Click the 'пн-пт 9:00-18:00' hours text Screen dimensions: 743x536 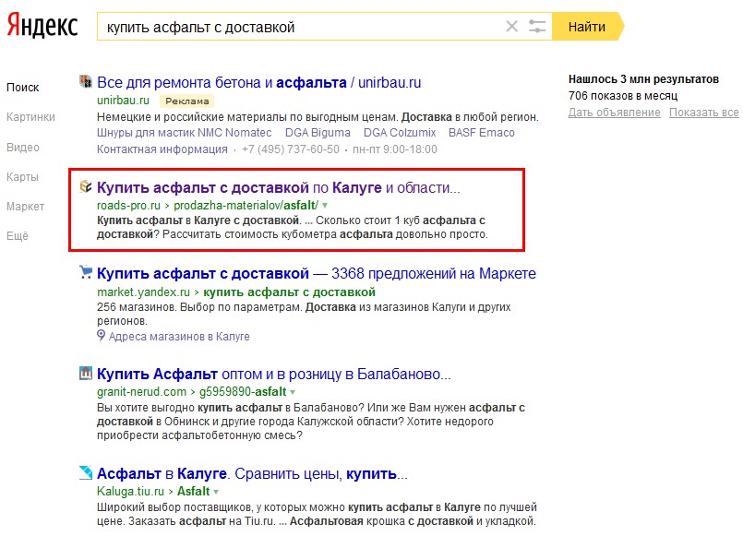click(x=395, y=149)
